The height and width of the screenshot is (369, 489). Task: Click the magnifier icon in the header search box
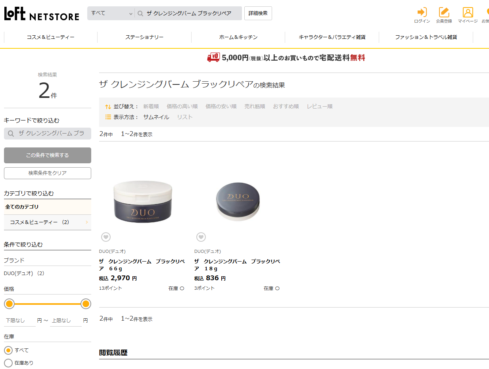140,13
